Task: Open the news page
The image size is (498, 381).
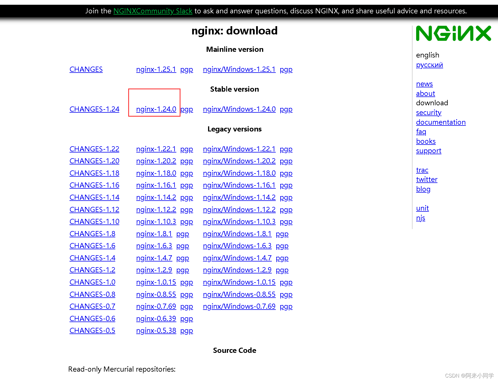Action: click(x=424, y=84)
